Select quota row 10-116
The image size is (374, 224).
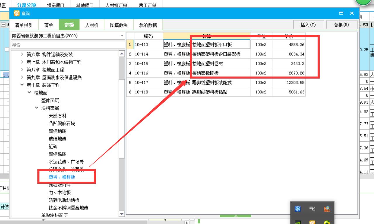coord(216,73)
